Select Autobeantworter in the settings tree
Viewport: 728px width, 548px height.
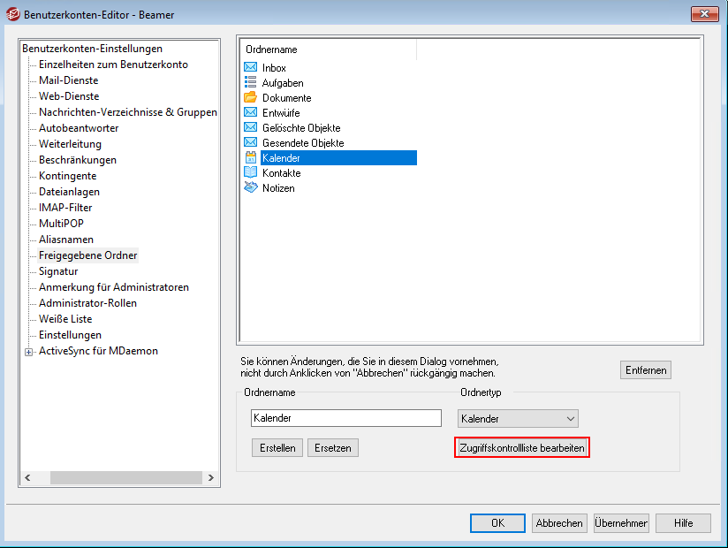tap(79, 128)
